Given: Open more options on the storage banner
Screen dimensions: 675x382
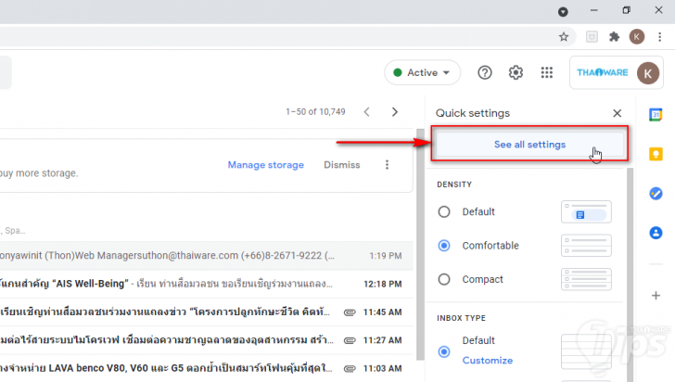Looking at the screenshot, I should pyautogui.click(x=387, y=165).
